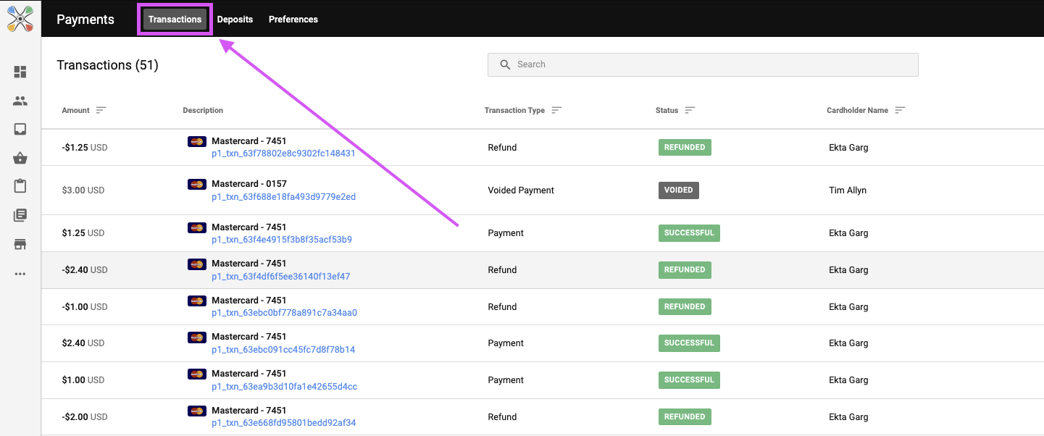Open the Inbox icon in sidebar
1044x436 pixels.
[x=20, y=129]
